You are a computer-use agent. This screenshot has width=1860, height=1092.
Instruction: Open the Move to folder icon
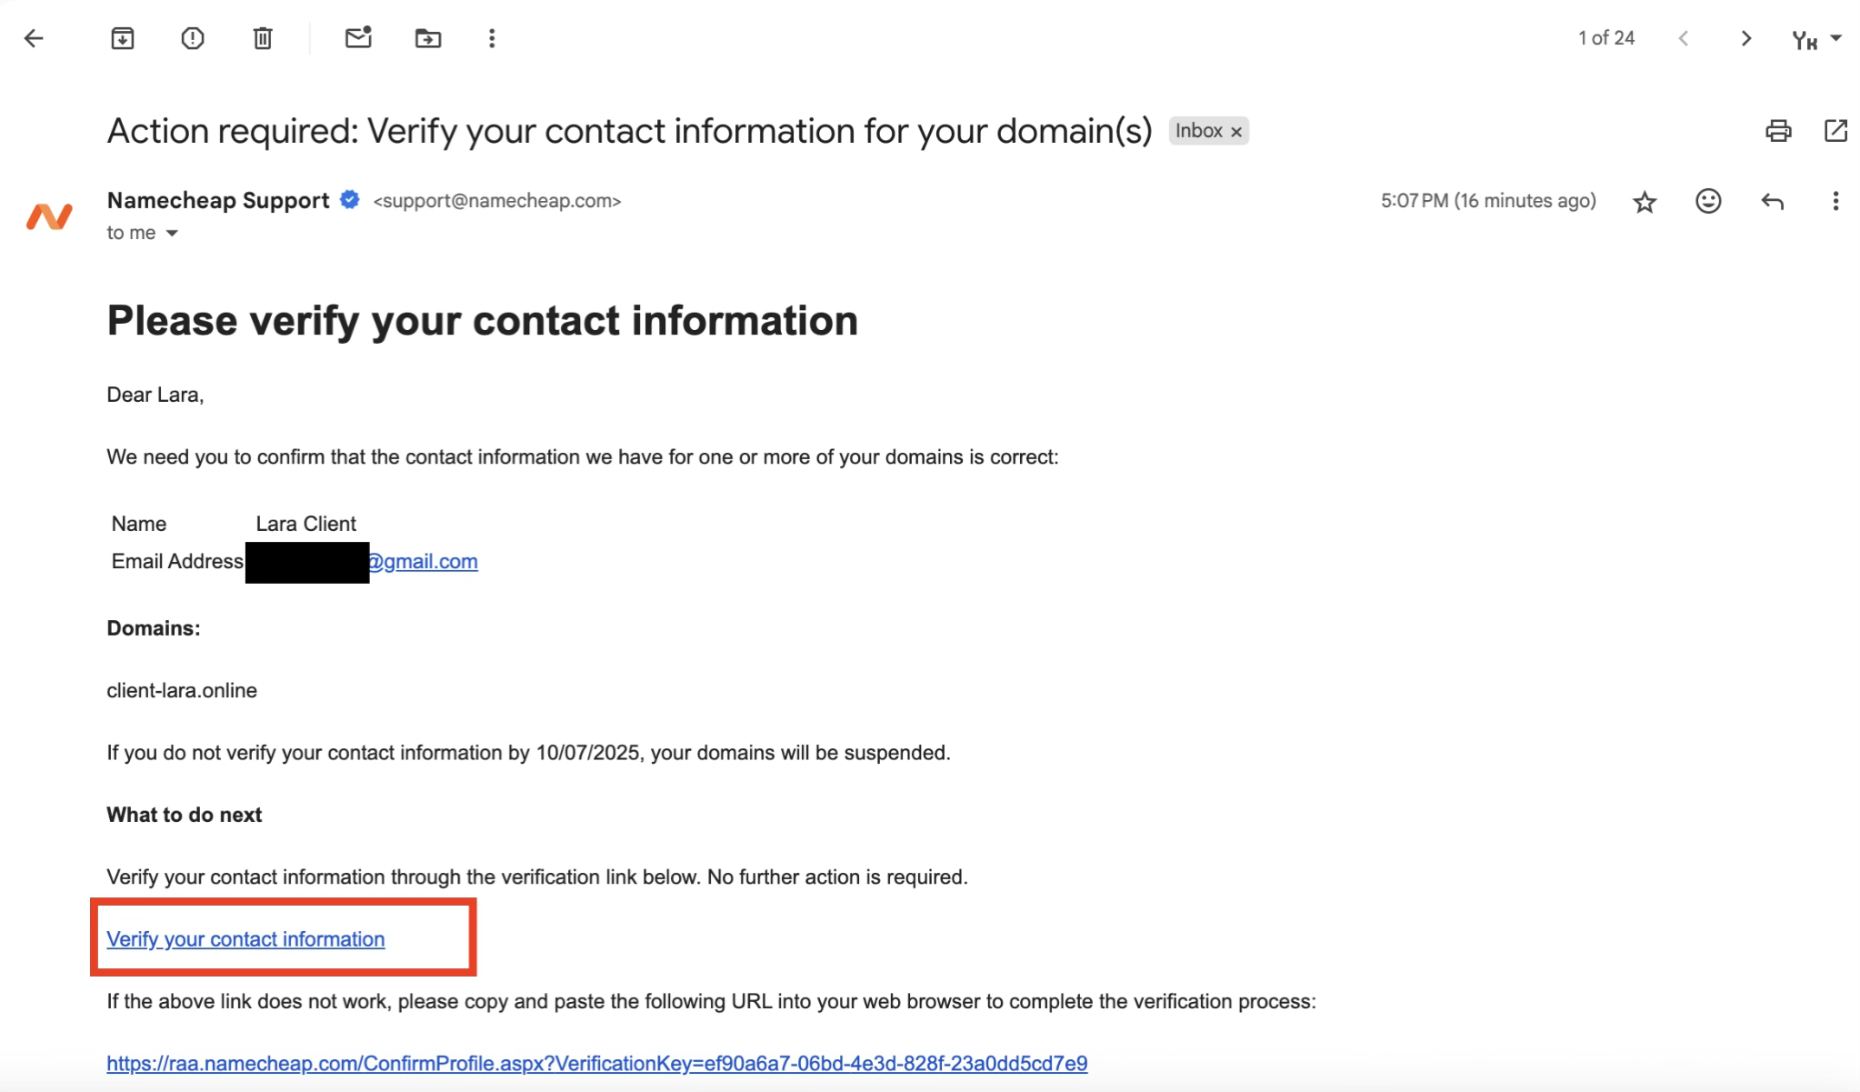click(x=428, y=38)
